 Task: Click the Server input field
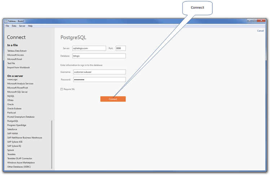coord(89,48)
